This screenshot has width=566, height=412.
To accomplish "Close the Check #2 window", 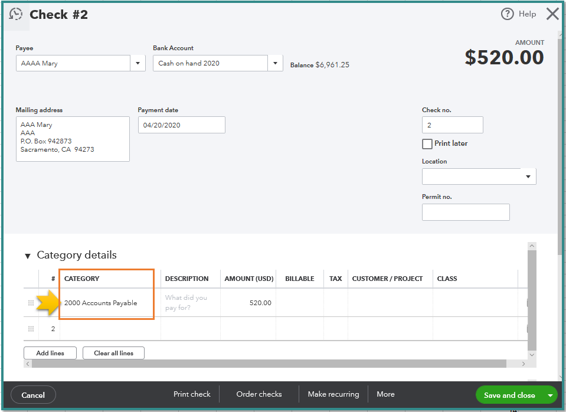I will 552,14.
